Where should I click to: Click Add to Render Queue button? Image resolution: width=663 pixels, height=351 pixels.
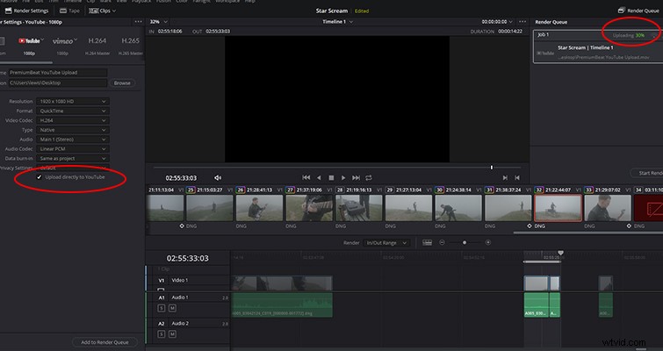(104, 342)
